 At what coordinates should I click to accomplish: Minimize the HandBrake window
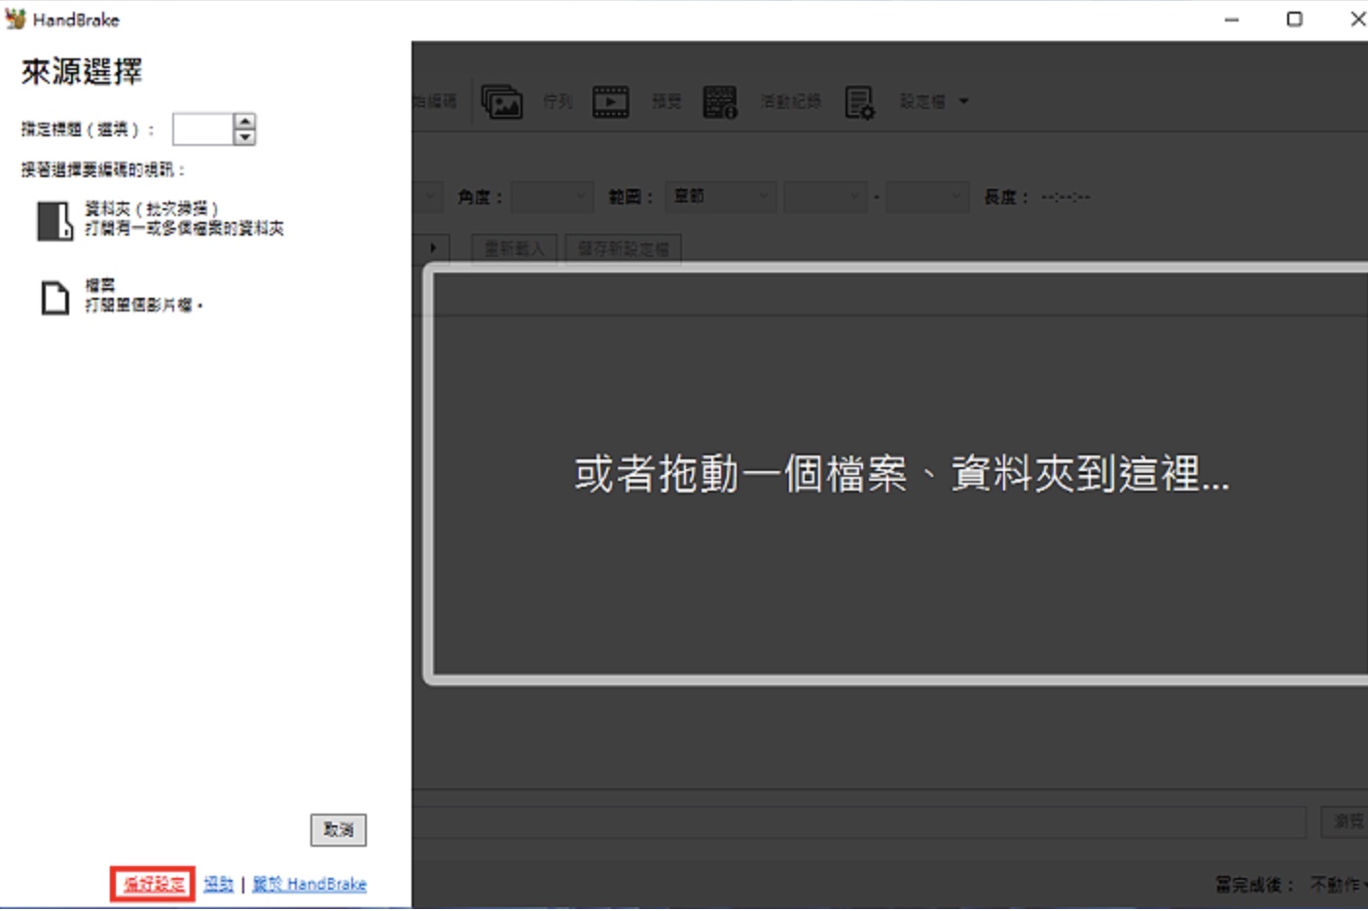pos(1232,19)
